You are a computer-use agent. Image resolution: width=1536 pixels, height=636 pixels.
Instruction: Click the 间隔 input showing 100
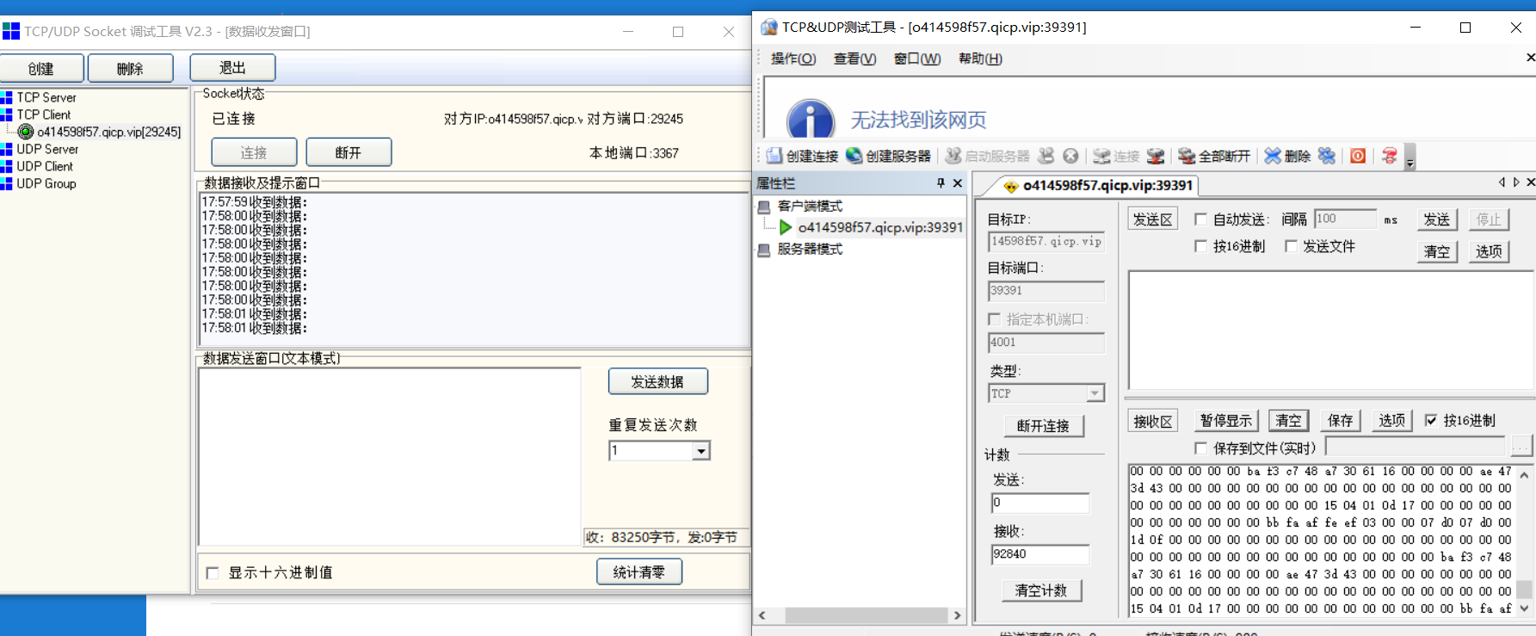(1345, 219)
